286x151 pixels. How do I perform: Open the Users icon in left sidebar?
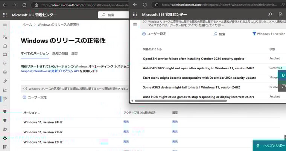point(5,37)
